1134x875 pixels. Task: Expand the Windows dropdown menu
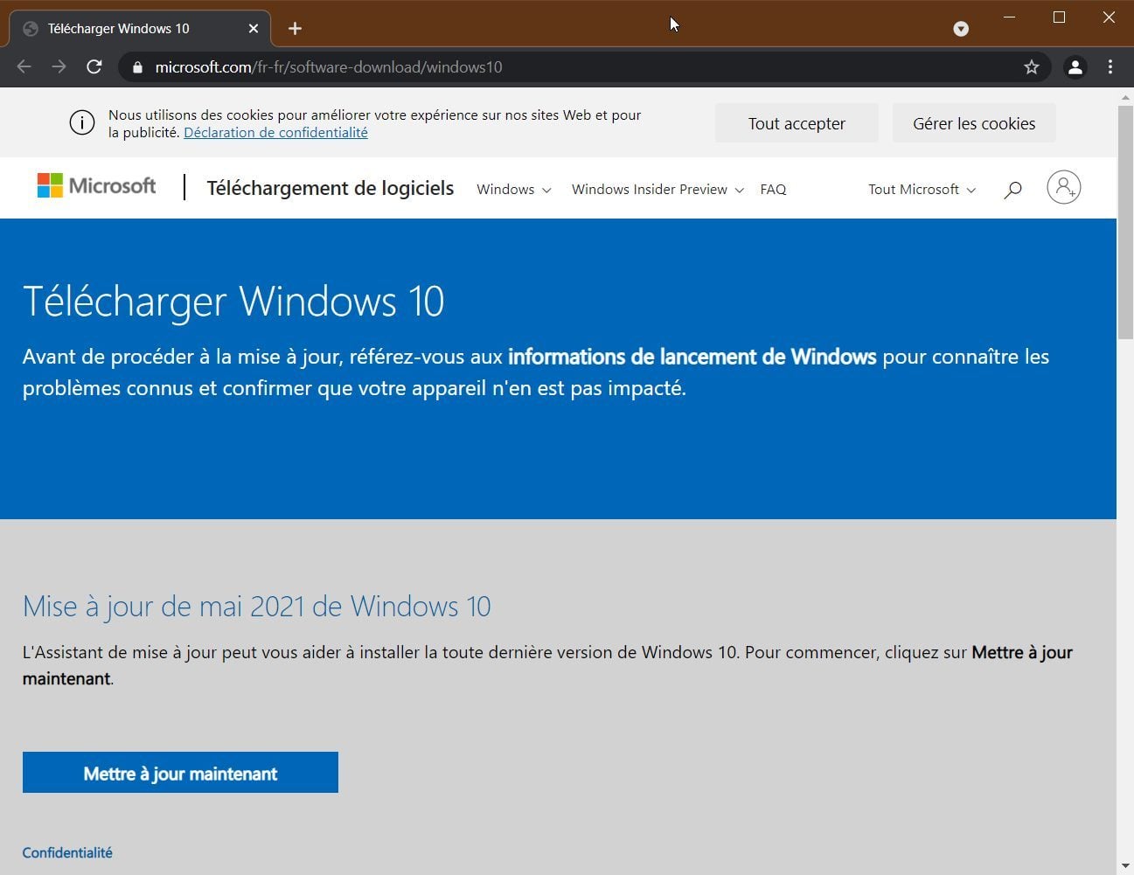[513, 190]
